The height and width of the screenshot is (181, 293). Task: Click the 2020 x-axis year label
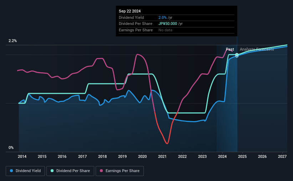[x=142, y=156]
